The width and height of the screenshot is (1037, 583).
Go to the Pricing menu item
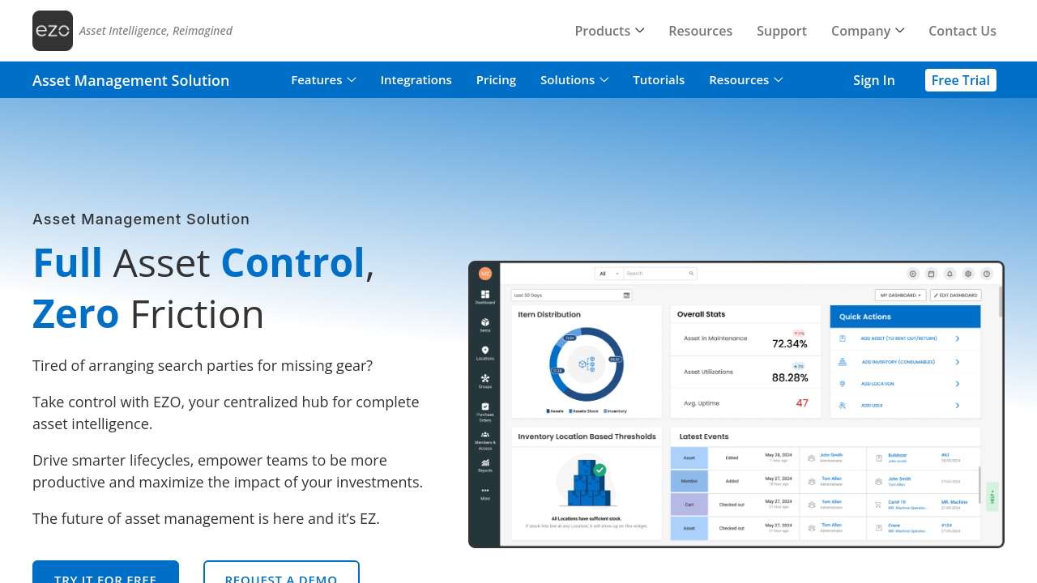496,80
